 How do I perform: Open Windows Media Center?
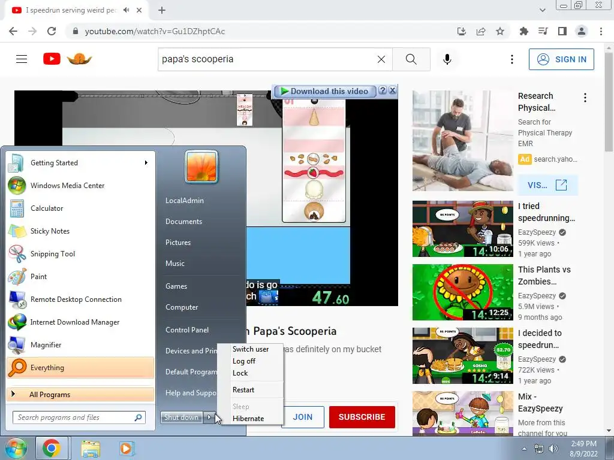click(80, 186)
